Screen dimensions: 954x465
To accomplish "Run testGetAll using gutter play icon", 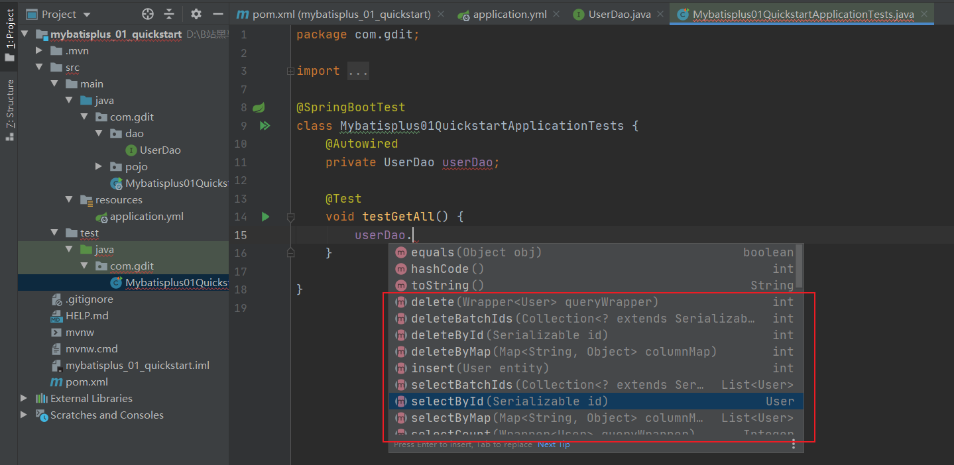I will pos(265,217).
